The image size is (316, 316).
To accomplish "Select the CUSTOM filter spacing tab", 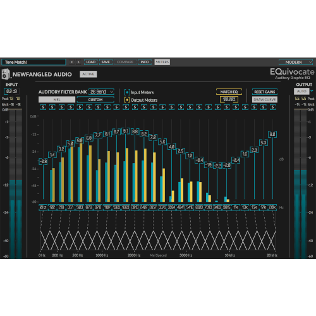I will [95, 99].
